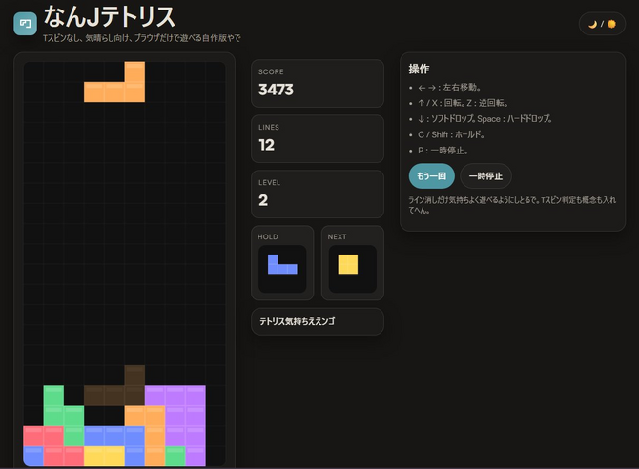Click the C / Shift hold instruction line

point(464,134)
